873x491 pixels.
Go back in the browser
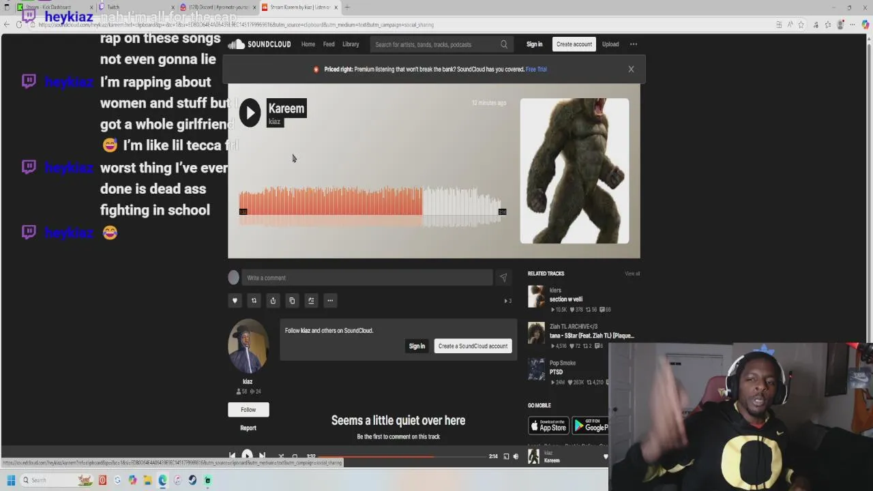tap(7, 25)
